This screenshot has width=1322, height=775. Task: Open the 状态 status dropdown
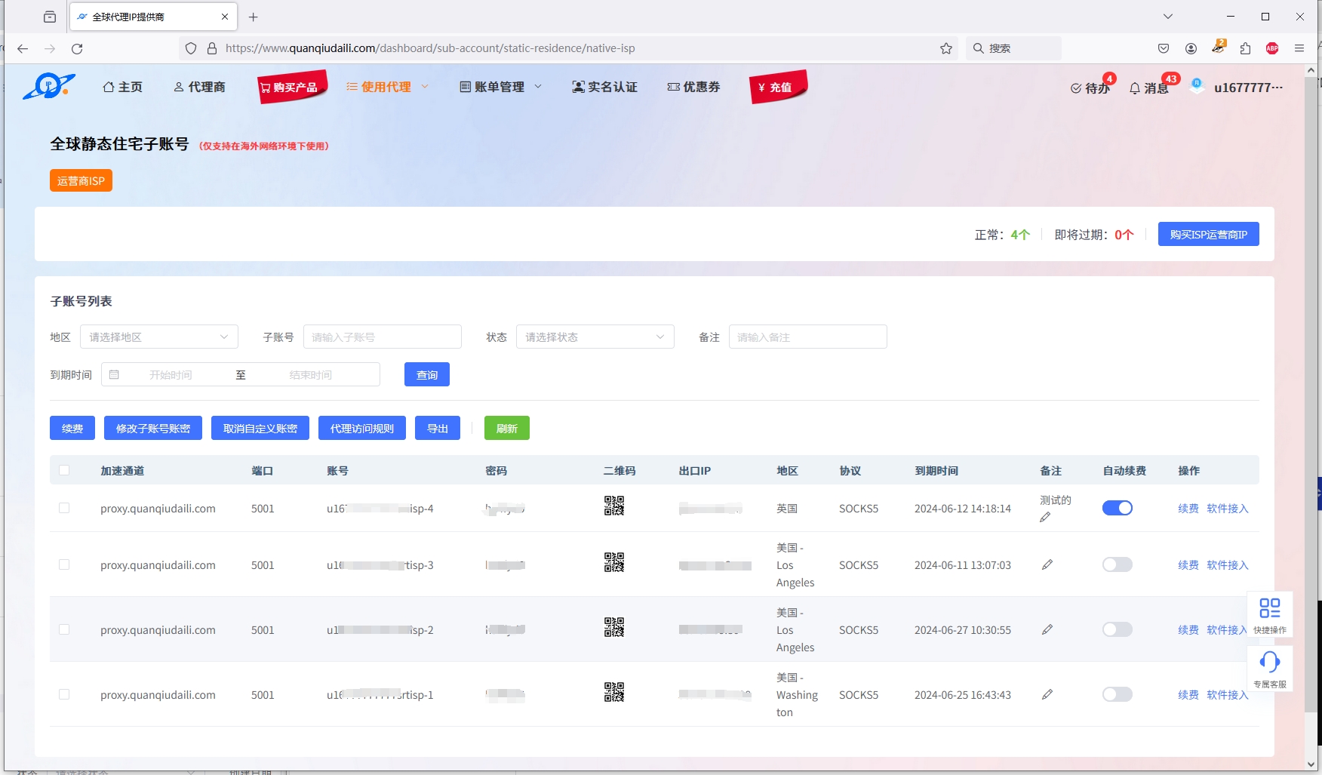(595, 337)
